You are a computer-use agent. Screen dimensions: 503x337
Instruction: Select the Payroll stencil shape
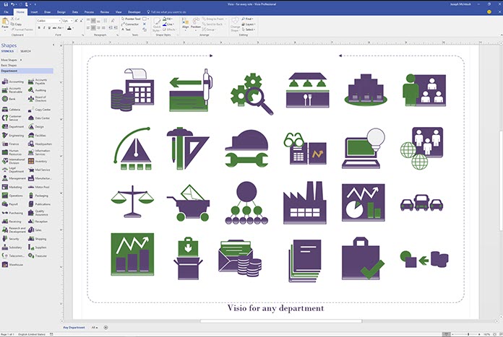tap(10, 204)
